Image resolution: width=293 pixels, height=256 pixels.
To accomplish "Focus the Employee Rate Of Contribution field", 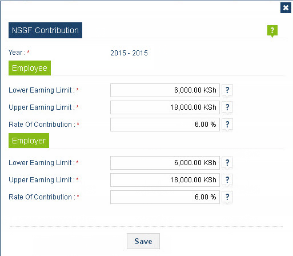I will pos(165,125).
